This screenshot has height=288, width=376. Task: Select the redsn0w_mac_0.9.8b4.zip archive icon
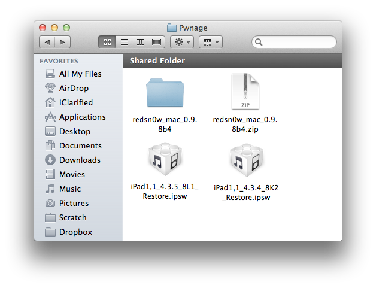click(x=245, y=92)
